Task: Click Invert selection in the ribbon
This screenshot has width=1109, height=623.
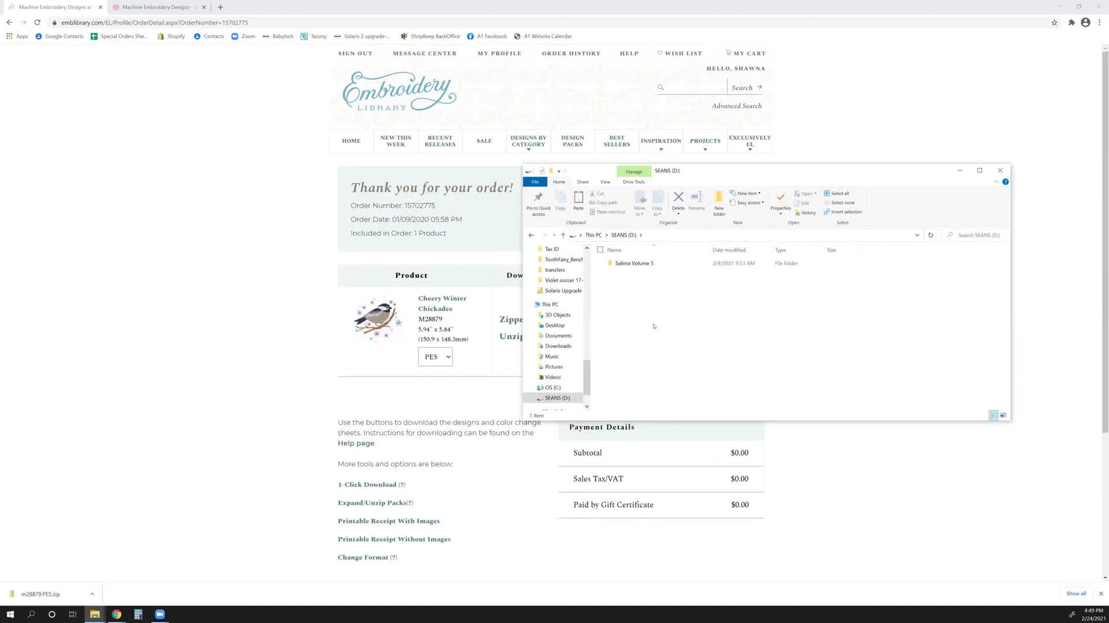Action: click(843, 212)
